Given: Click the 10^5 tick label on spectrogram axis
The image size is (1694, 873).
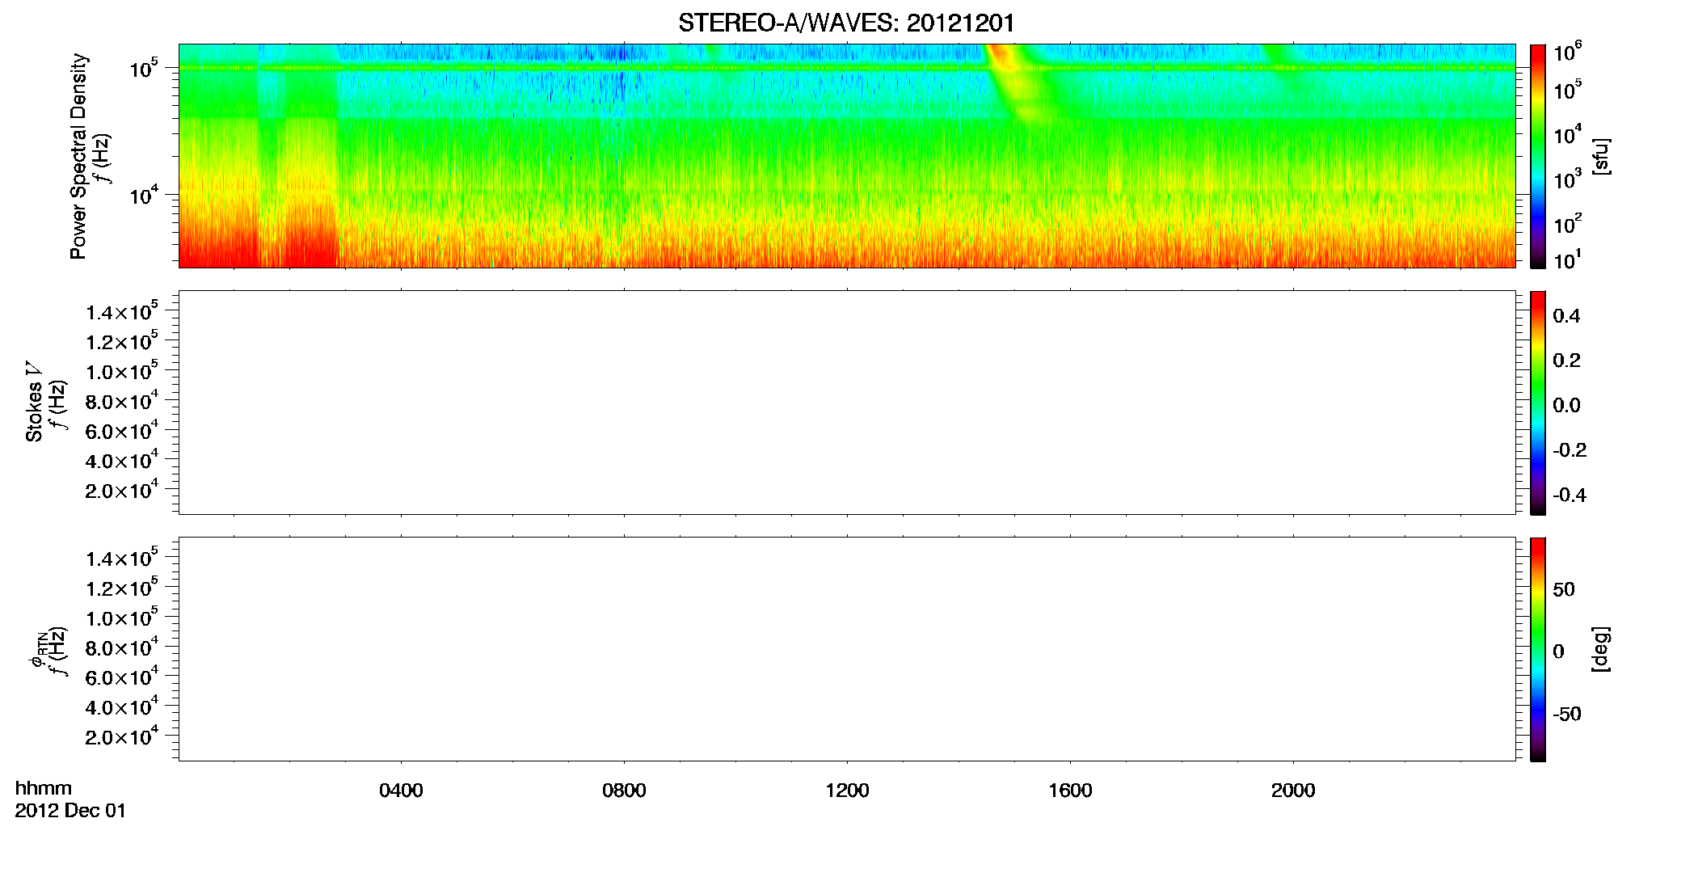Looking at the screenshot, I should 143,68.
